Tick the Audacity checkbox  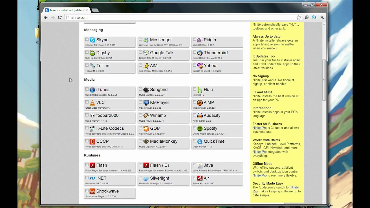coord(194,115)
